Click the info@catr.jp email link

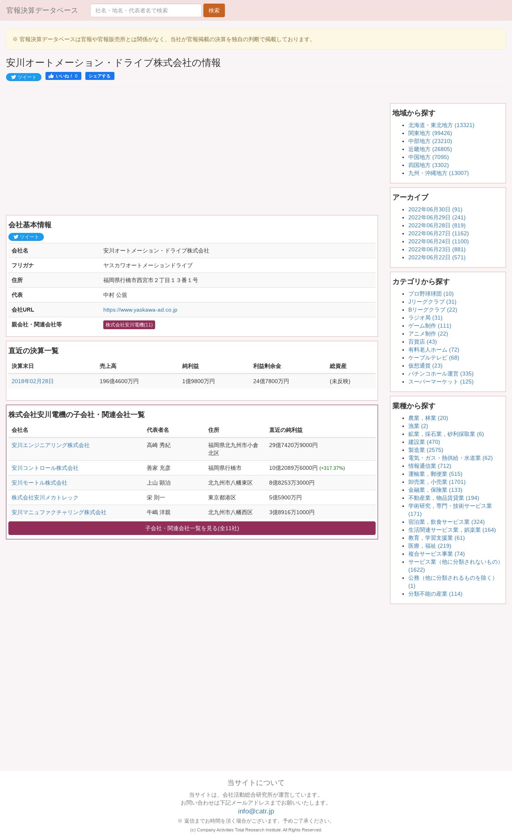[x=256, y=811]
